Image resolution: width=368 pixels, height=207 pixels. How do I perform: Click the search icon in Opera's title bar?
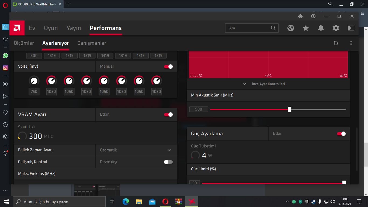330,4
